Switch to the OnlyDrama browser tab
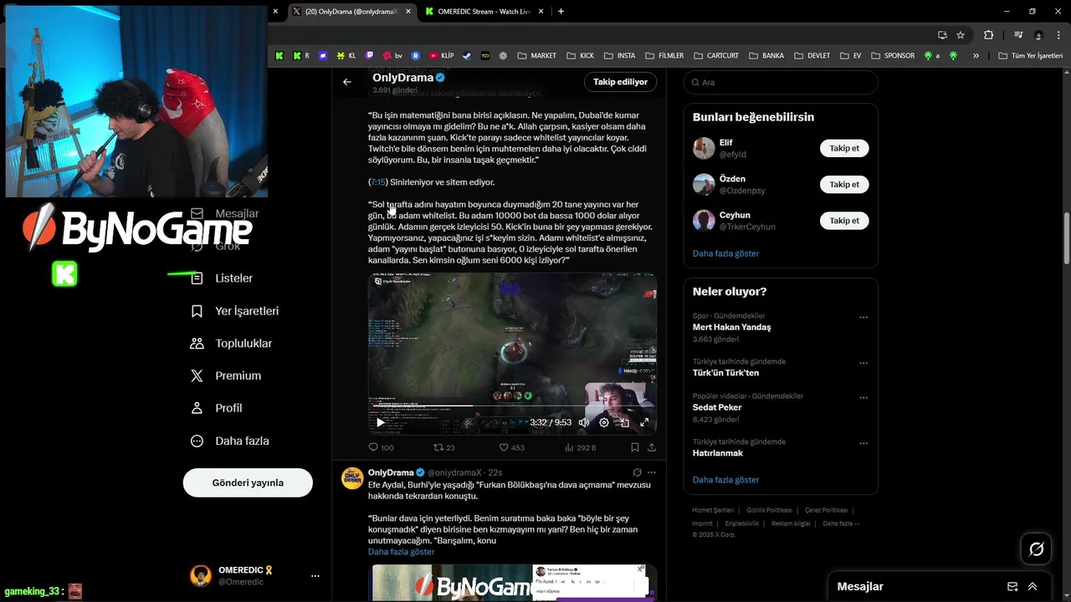The height and width of the screenshot is (602, 1071). (351, 12)
